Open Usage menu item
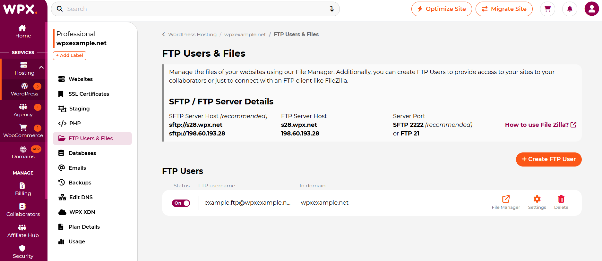The height and width of the screenshot is (261, 602). coord(92,241)
